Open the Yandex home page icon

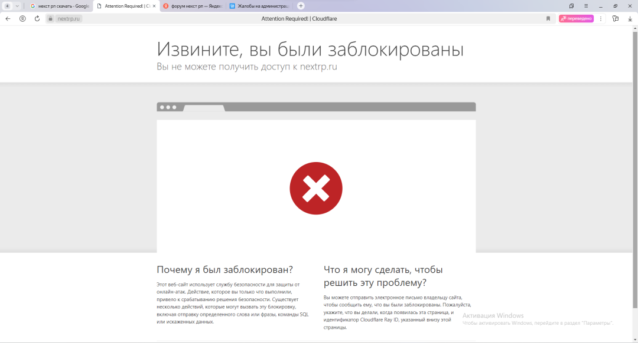[x=22, y=19]
